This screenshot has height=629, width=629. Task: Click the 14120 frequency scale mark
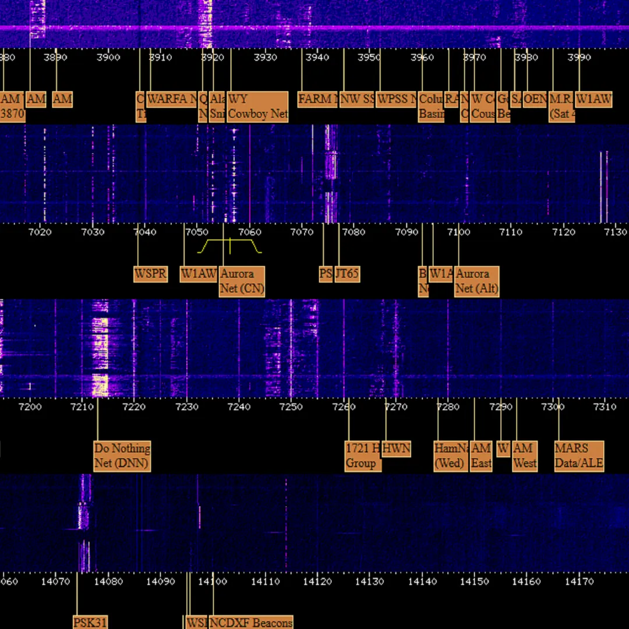pos(317,581)
